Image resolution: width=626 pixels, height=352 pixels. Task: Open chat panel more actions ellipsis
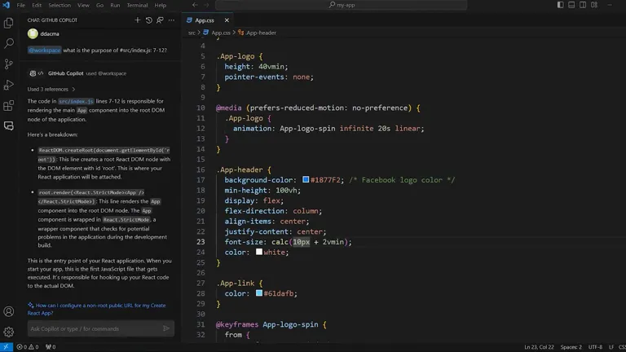(171, 20)
